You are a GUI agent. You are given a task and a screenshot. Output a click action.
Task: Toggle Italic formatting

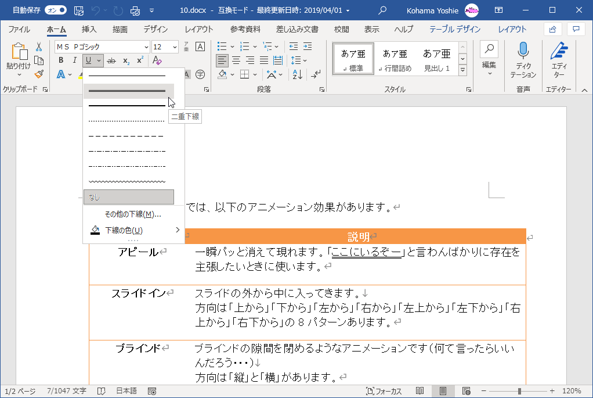point(74,60)
